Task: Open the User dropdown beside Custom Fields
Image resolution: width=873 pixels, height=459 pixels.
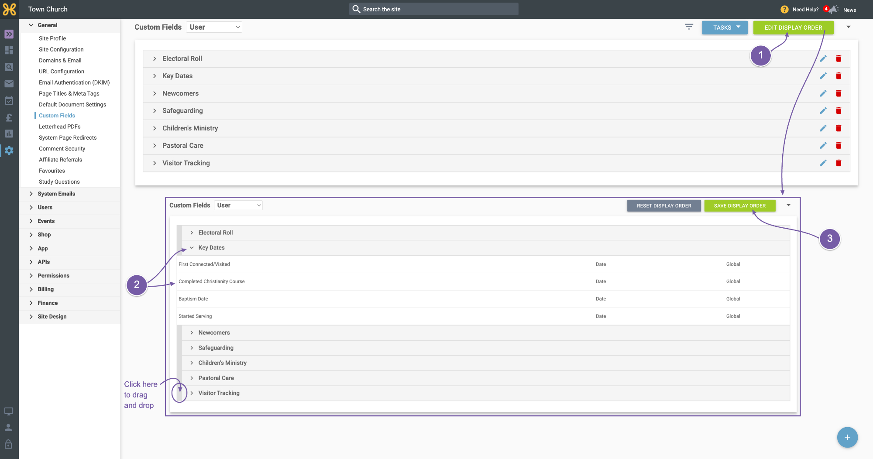Action: [214, 27]
